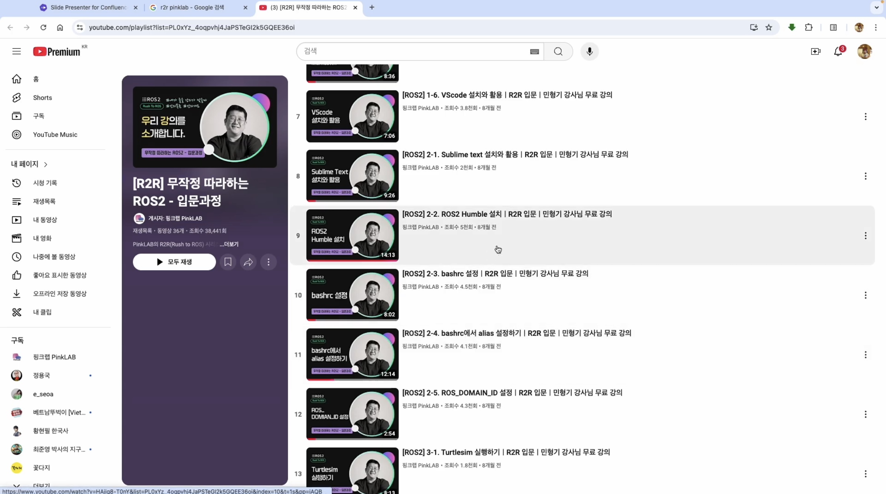
Task: Click the voice search microphone icon
Action: coord(589,51)
